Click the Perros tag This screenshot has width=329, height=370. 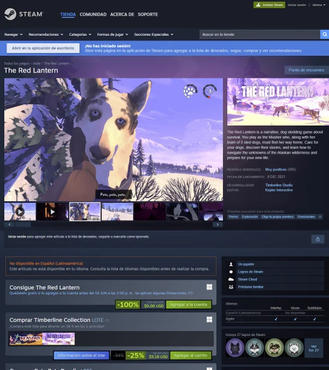point(233,217)
